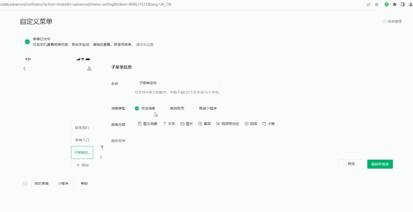The height and width of the screenshot is (212, 413).
Task: Click the keyboard icon in phone preview
Action: 25,183
